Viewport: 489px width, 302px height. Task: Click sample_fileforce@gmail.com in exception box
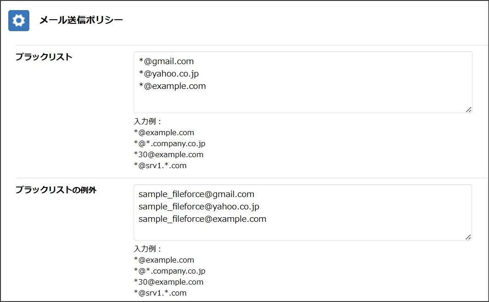tap(196, 194)
